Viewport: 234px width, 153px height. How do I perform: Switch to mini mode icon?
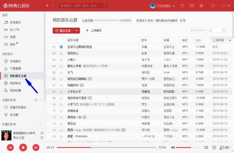coord(213,6)
